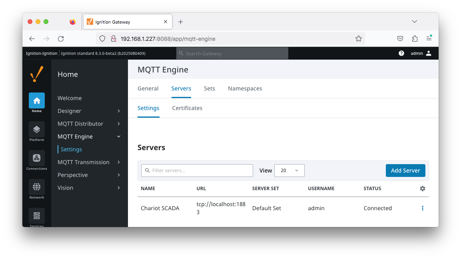Open table column settings gear
Viewport: 461px width, 259px height.
[422, 189]
